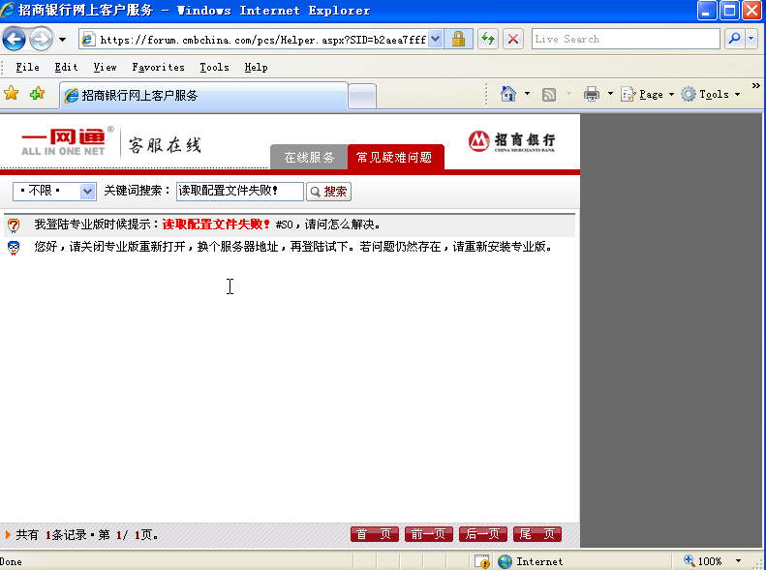Open the File menu
The image size is (766, 570).
tap(27, 68)
